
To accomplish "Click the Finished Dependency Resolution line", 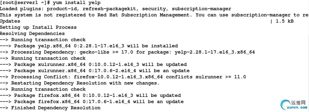I will coord(50,108).
